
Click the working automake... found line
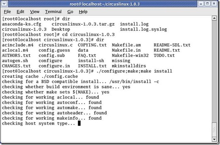(51, 108)
